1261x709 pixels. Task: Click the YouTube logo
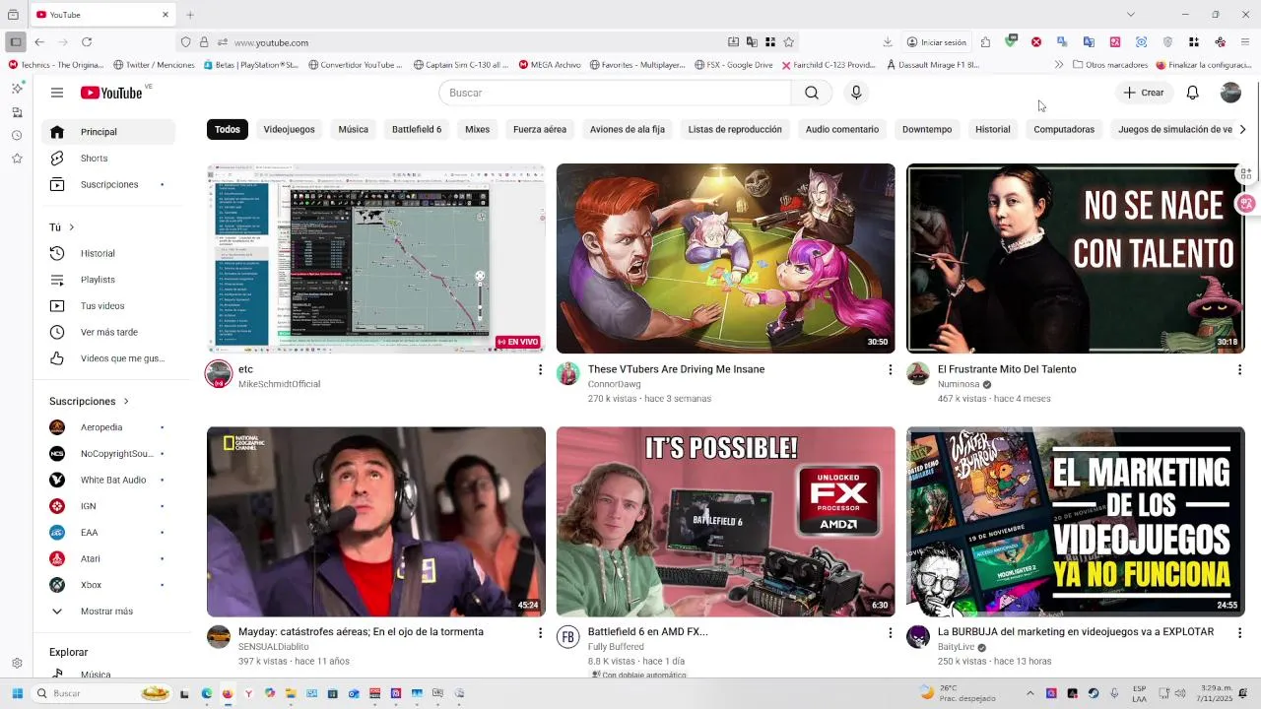(111, 93)
